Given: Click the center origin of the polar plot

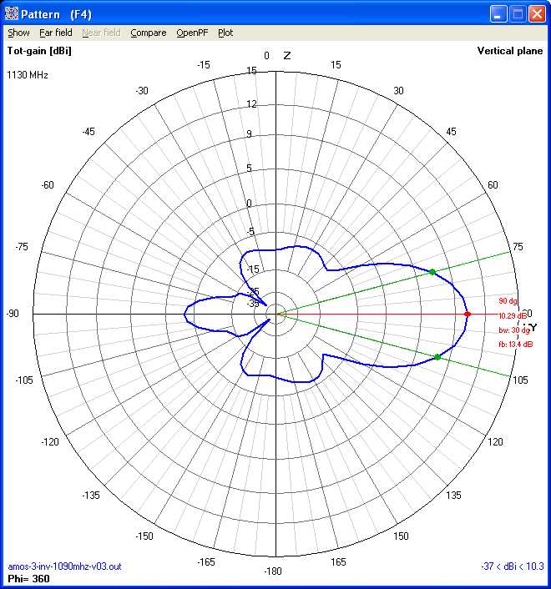Looking at the screenshot, I should point(277,315).
